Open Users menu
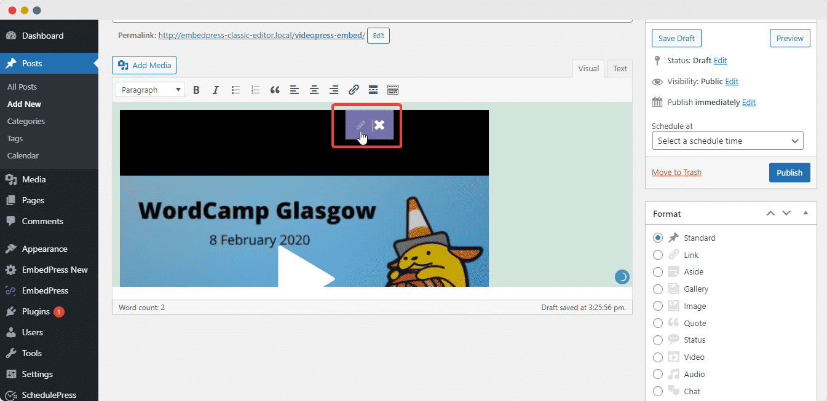 point(49,332)
